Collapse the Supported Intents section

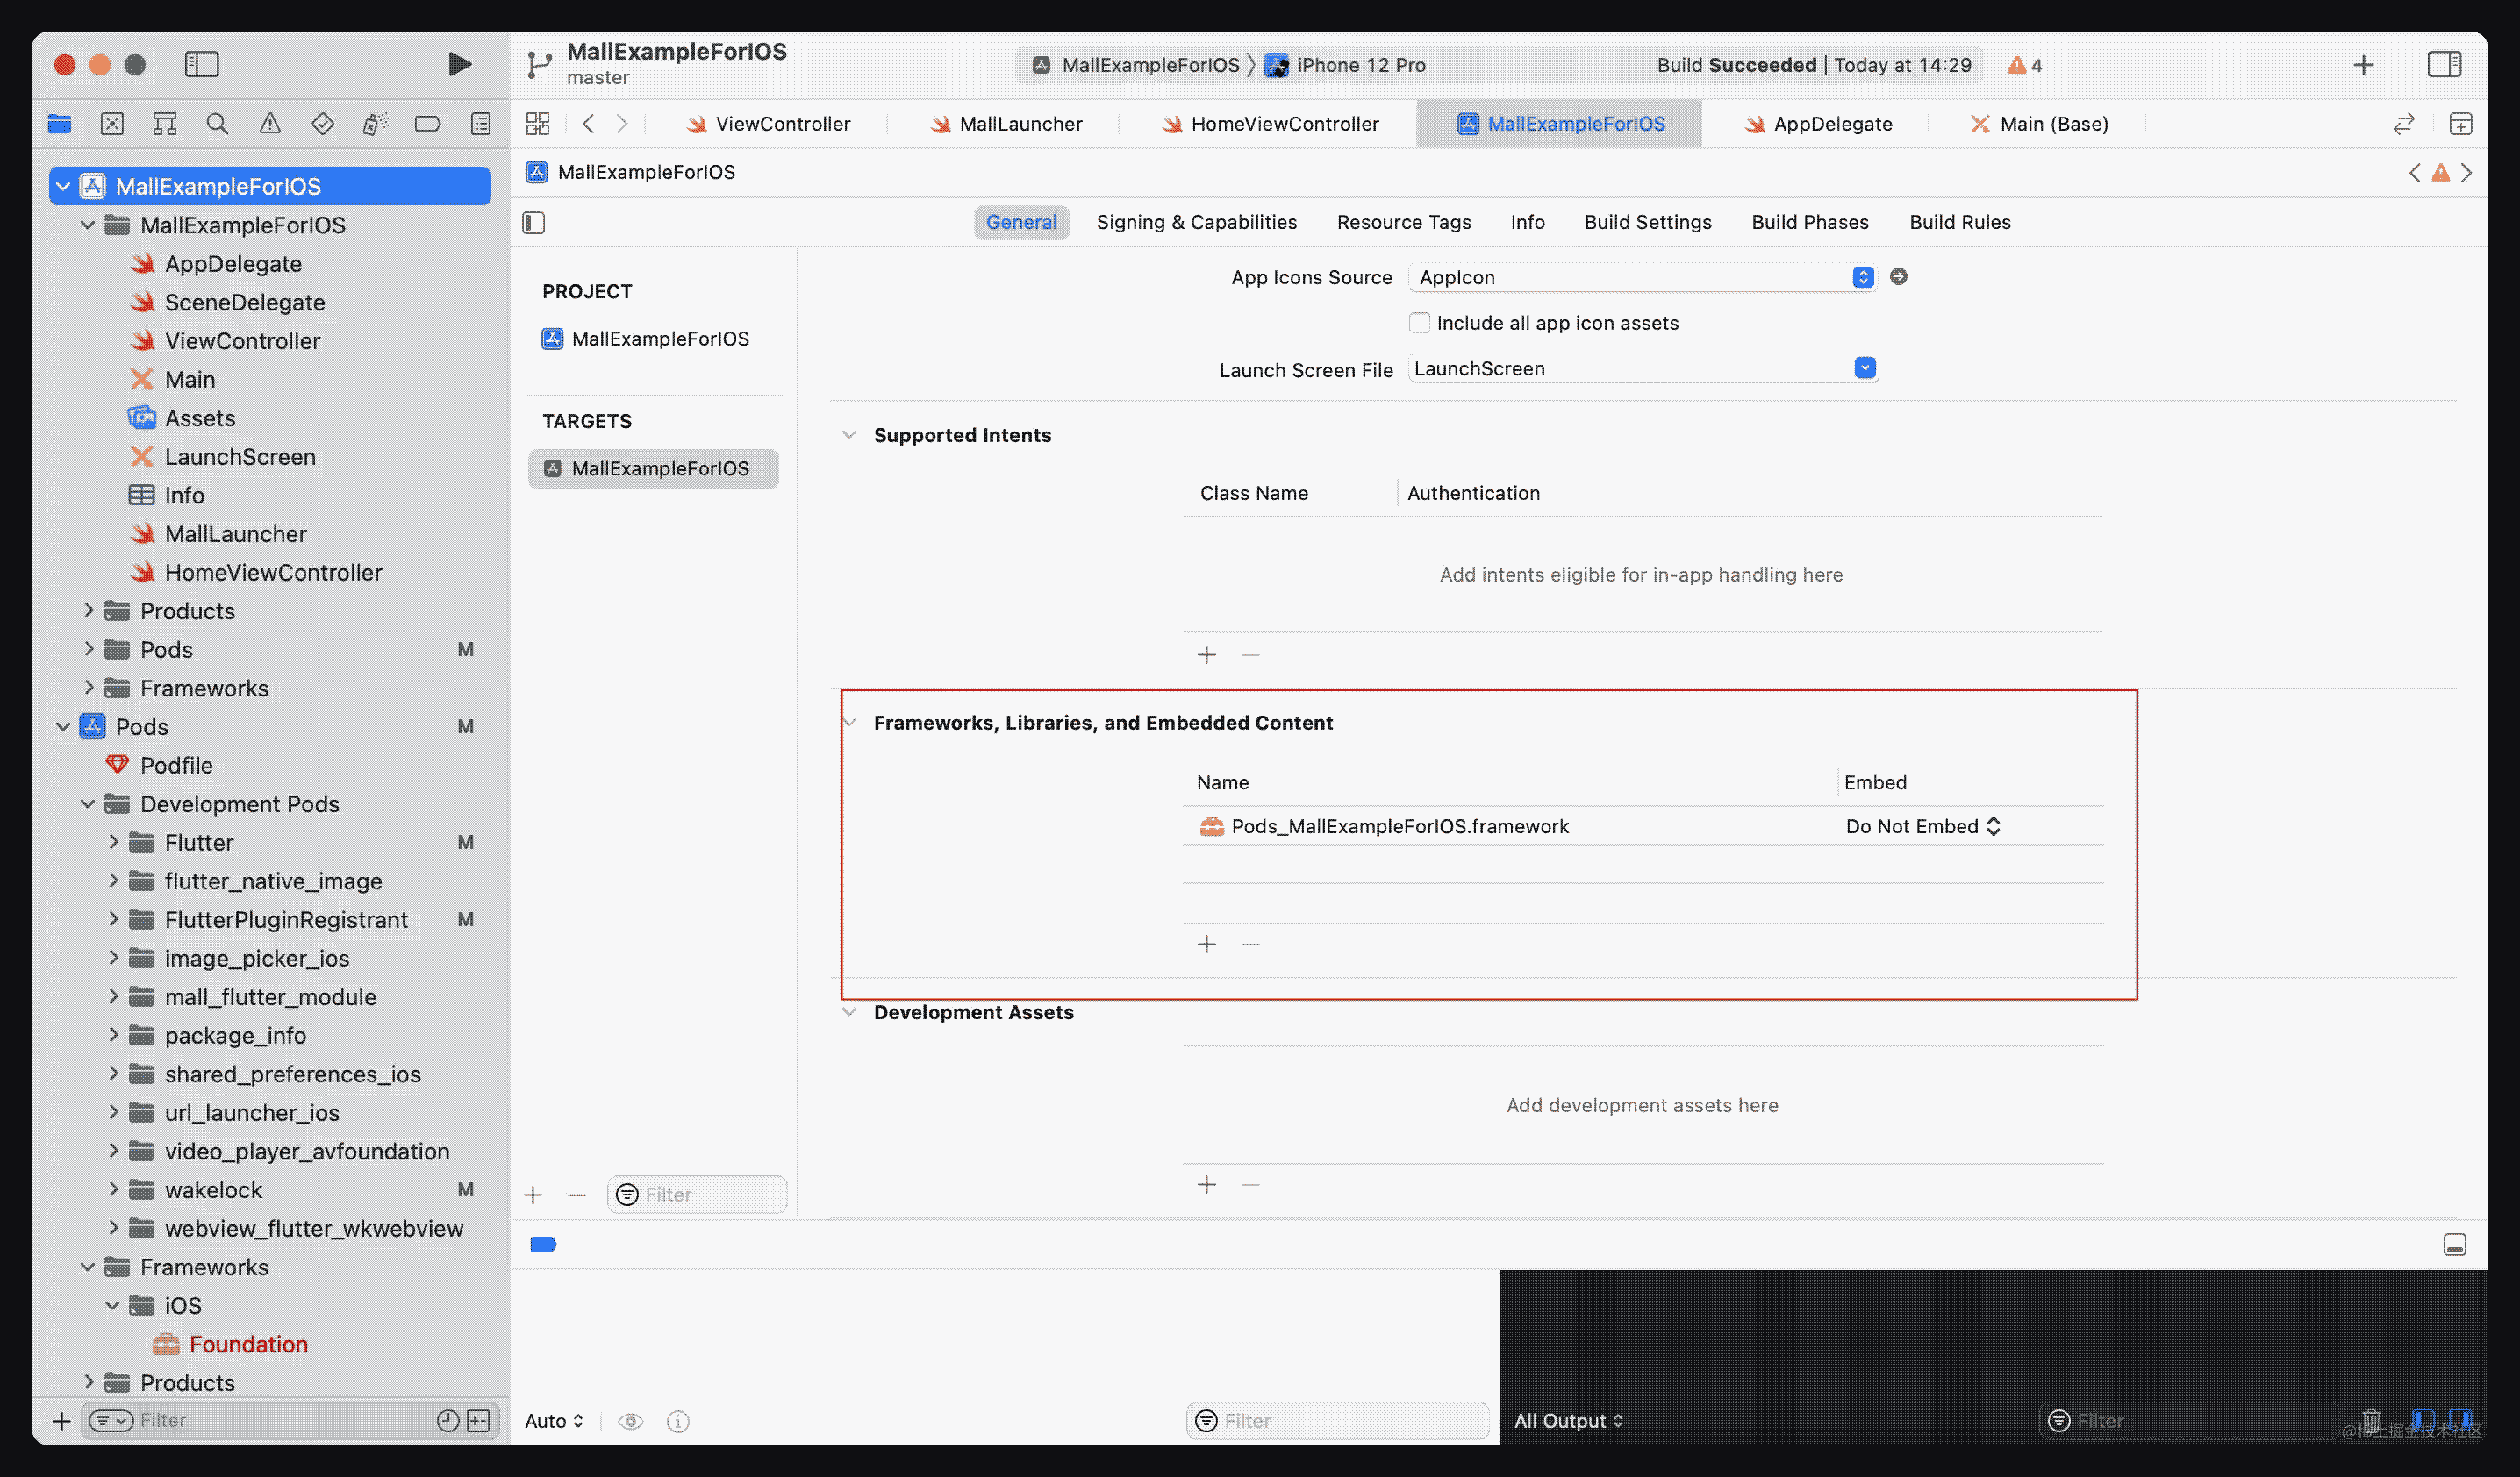click(849, 435)
